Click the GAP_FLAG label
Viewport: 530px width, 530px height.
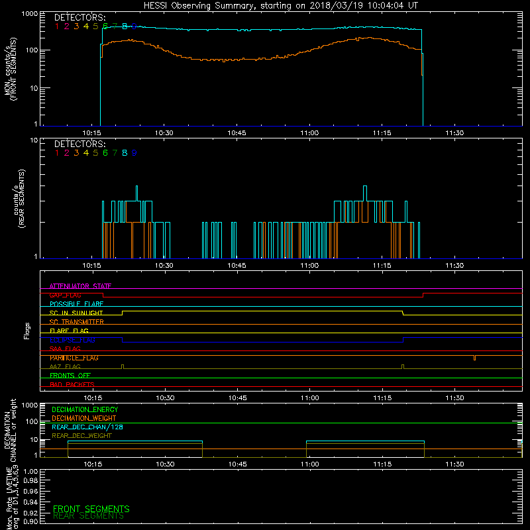65,295
